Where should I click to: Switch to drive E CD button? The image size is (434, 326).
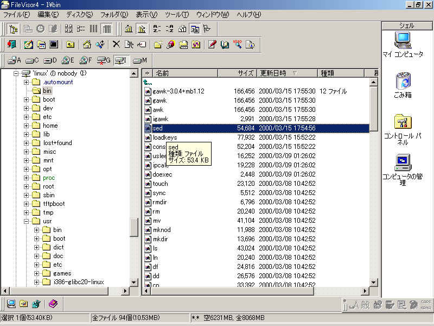coord(68,60)
